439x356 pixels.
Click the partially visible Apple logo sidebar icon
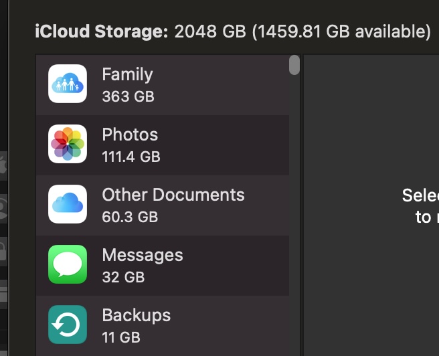3,166
